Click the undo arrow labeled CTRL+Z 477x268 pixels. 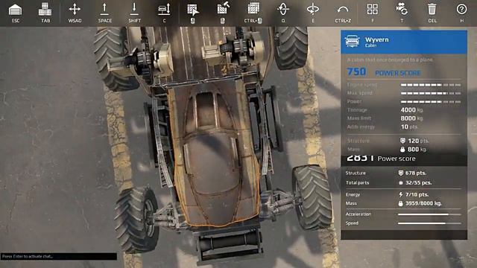tap(343, 10)
